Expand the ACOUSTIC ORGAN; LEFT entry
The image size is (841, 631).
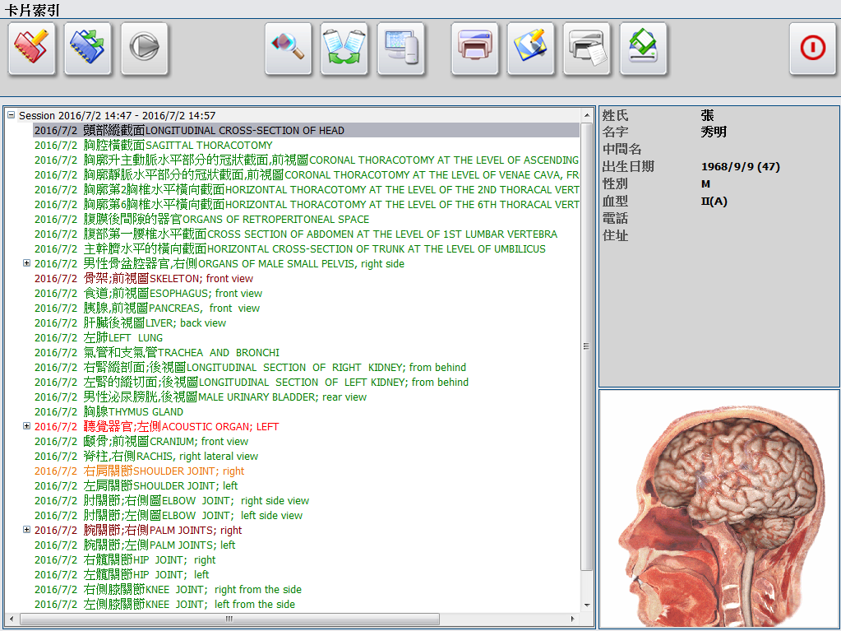(26, 426)
